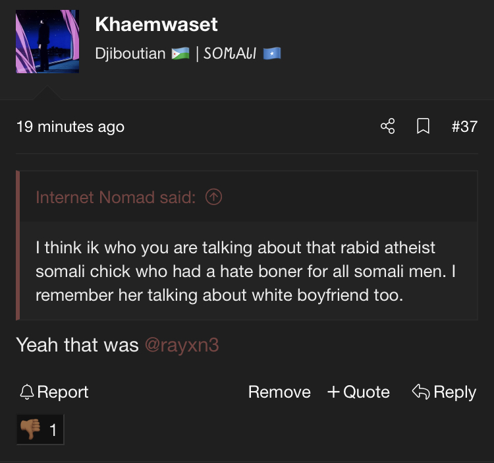Toggle +Quote for multi-quoting this post
Viewport: 494px width, 463px height.
click(358, 392)
